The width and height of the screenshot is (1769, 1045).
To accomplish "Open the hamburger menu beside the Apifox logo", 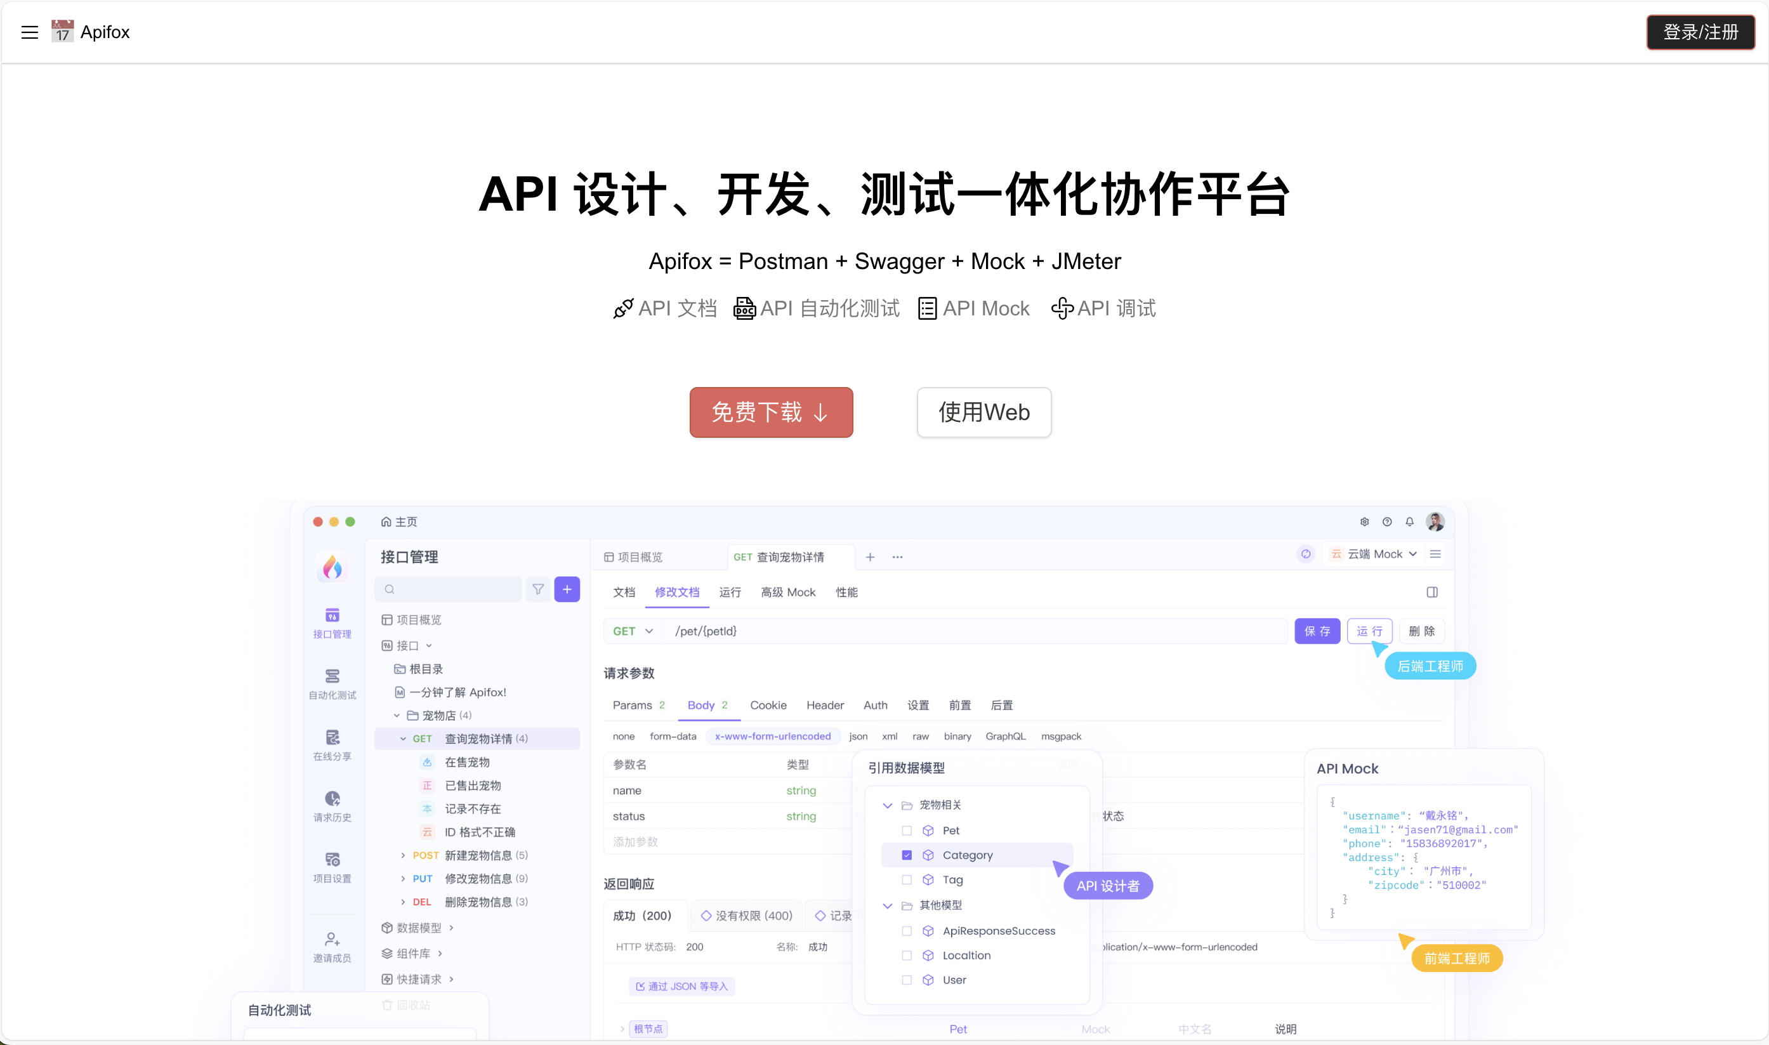I will click(30, 32).
